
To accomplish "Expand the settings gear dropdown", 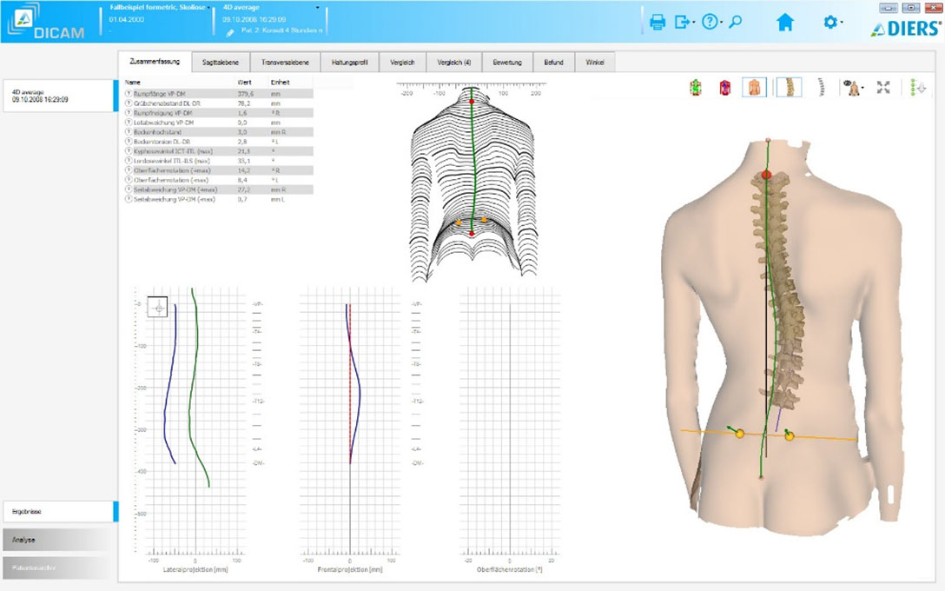I will click(x=833, y=23).
